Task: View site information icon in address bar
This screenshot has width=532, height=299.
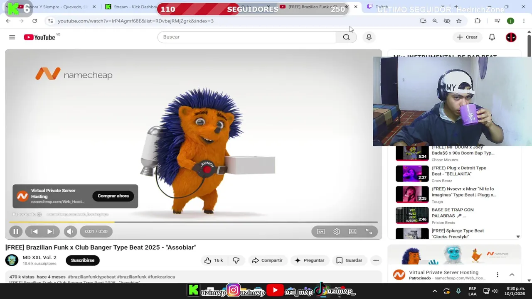Action: (50, 21)
